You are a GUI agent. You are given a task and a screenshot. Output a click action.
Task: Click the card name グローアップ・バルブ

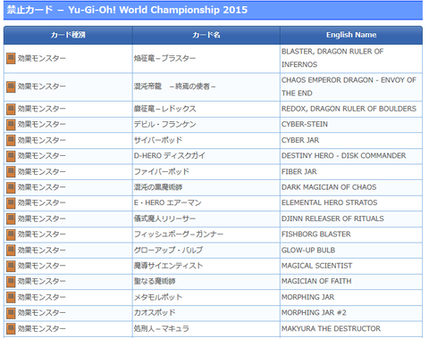pyautogui.click(x=168, y=250)
